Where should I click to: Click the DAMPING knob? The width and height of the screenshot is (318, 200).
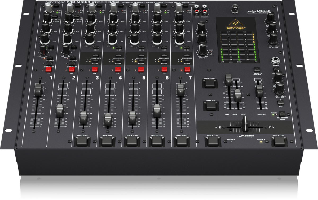point(203,48)
